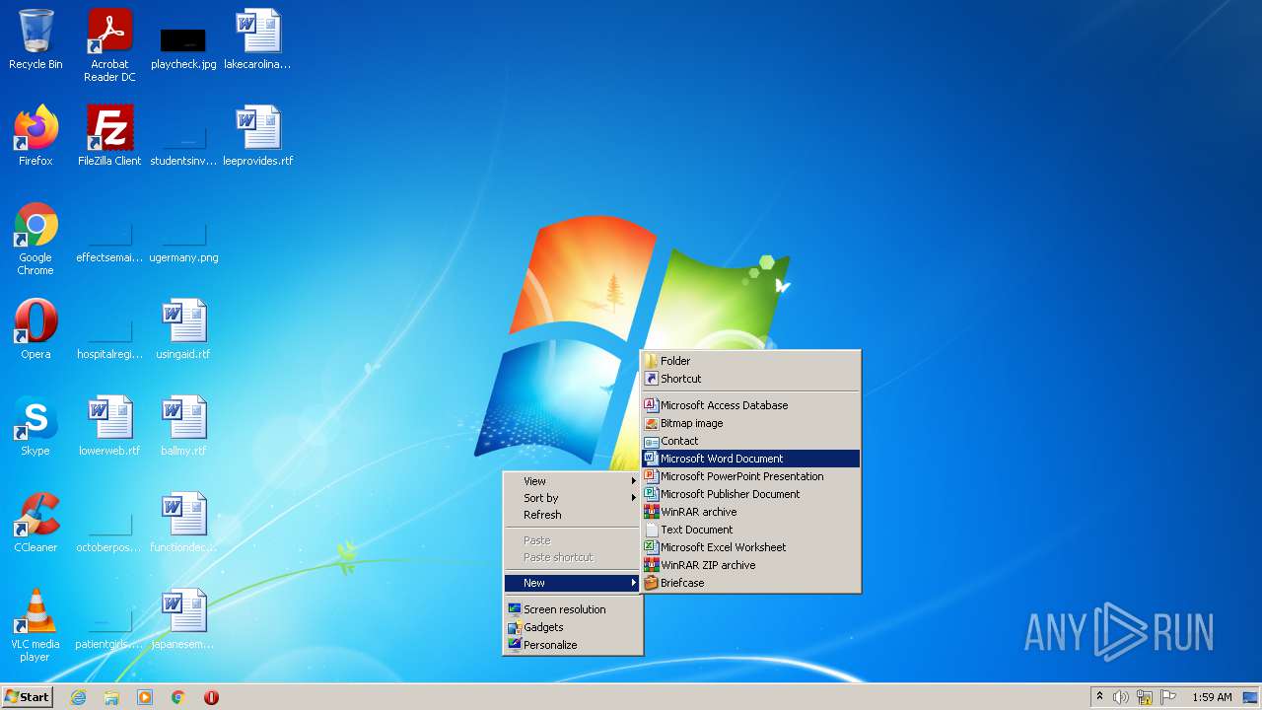Create a new Microsoft Publisher Document
Screen dimensions: 1262x710
coord(751,494)
